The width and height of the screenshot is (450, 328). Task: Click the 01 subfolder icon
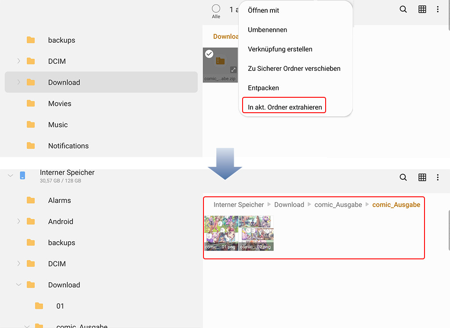click(x=39, y=306)
